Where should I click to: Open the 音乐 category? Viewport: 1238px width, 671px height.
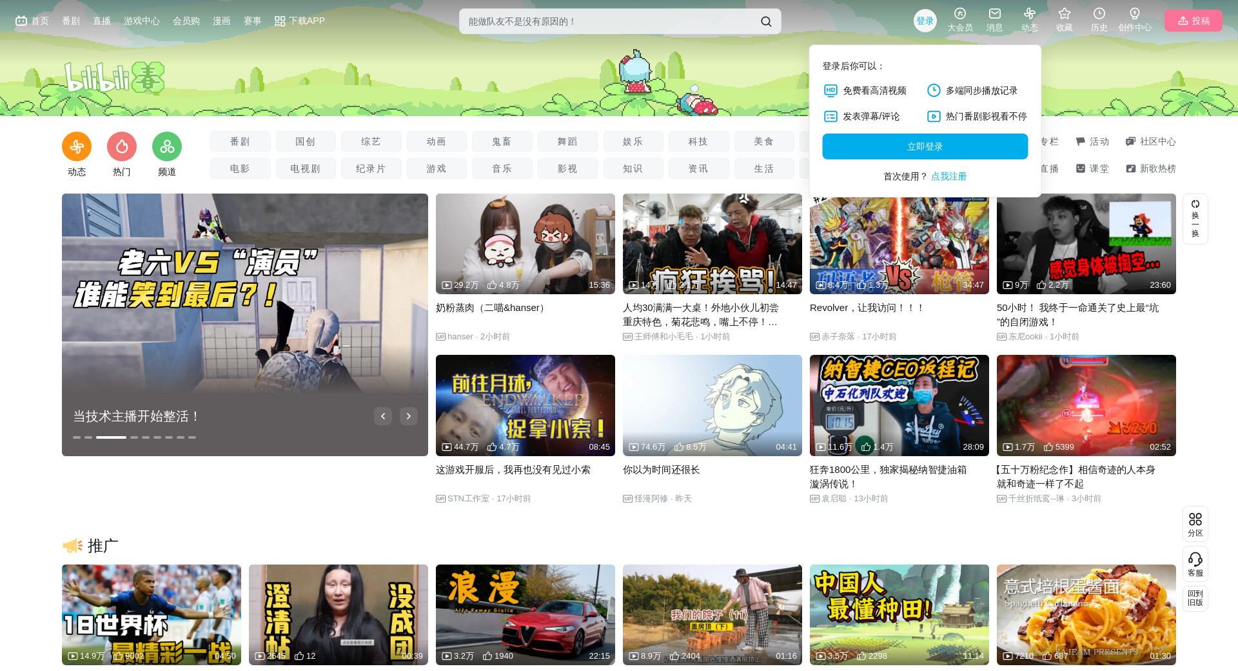coord(502,168)
